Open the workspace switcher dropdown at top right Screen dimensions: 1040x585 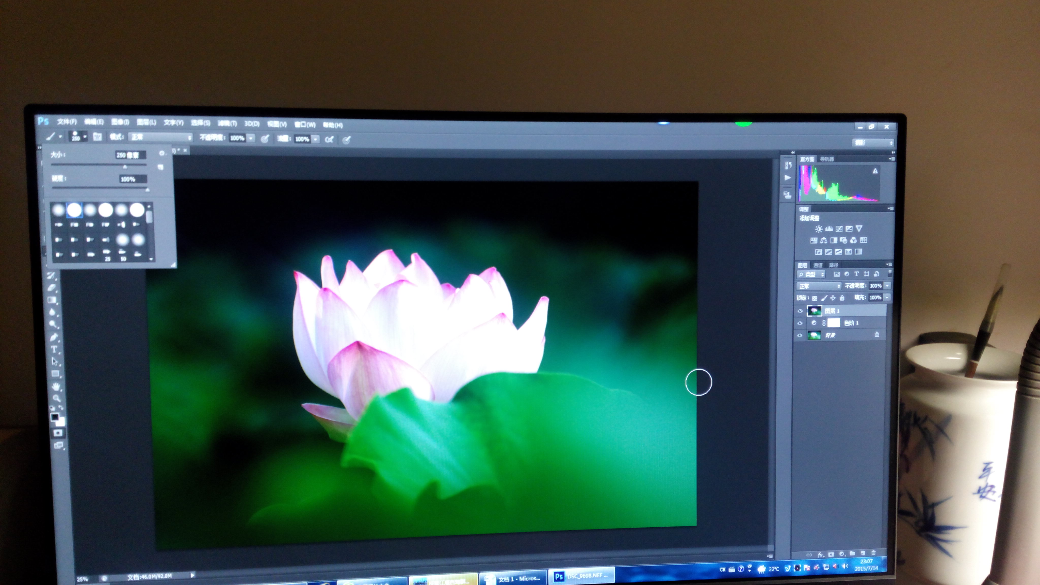tap(873, 142)
